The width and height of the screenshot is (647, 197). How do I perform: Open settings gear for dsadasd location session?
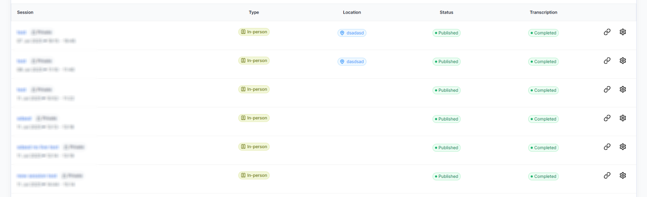[623, 32]
